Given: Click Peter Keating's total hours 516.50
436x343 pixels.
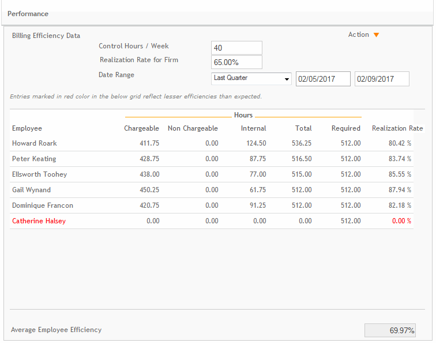Looking at the screenshot, I should coord(302,159).
